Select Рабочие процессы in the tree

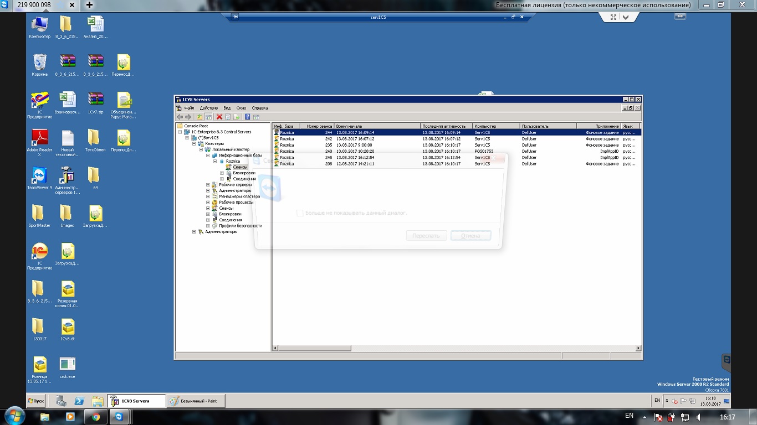(x=236, y=203)
